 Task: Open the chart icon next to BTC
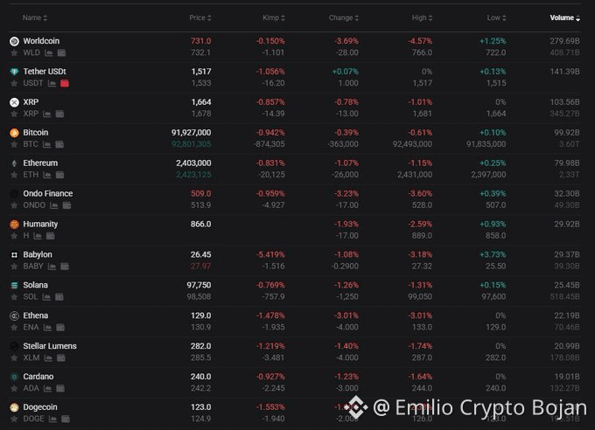point(46,144)
